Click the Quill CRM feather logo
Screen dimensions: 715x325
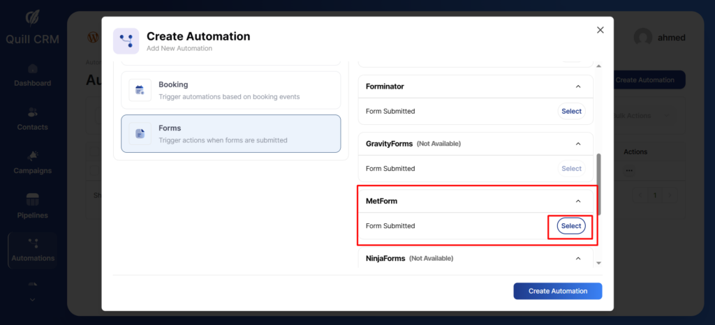[32, 17]
